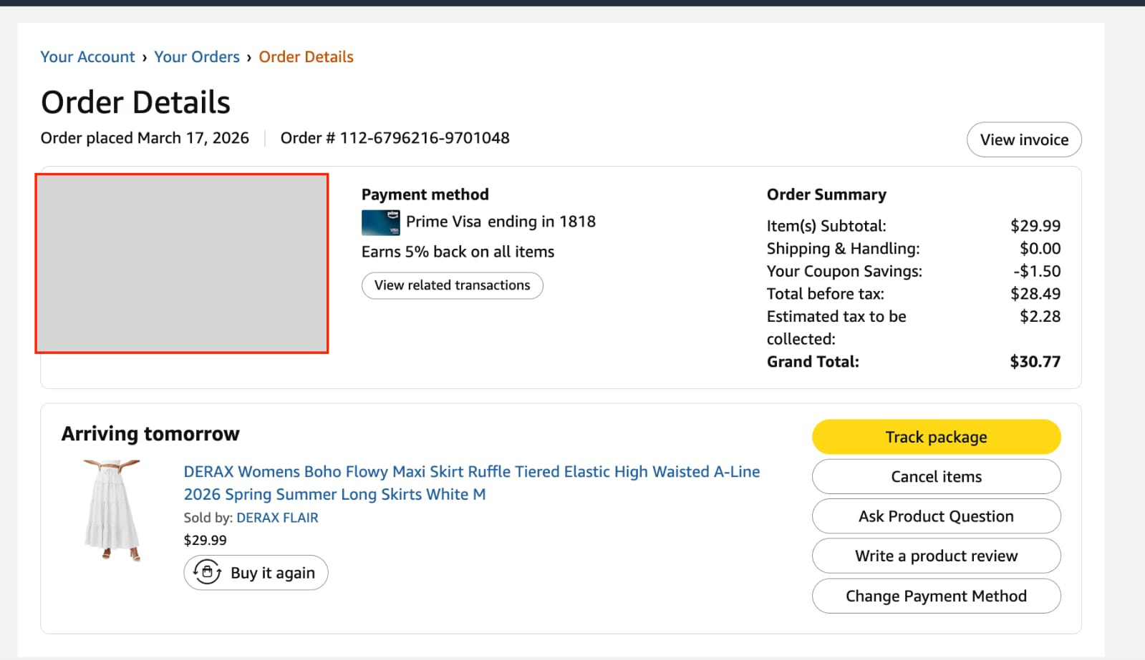1145x660 pixels.
Task: Select Cancel items
Action: coord(936,477)
